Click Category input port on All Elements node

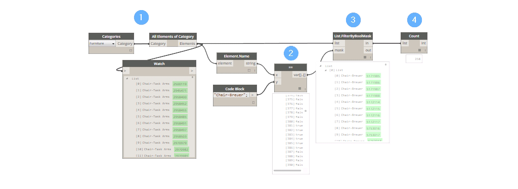tap(158, 43)
